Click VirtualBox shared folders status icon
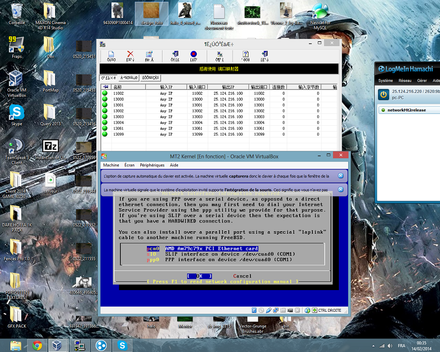 coord(283,310)
